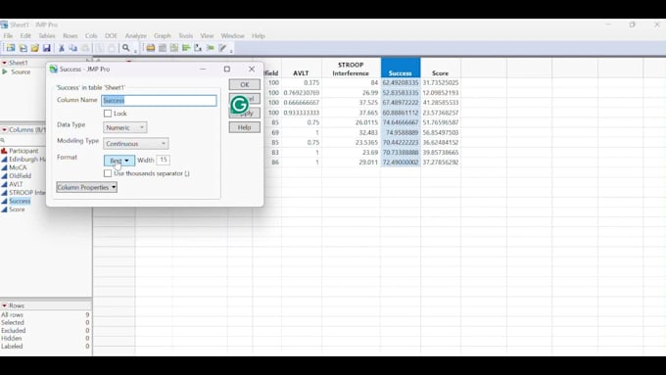Select the AVLT column header
The height and width of the screenshot is (375, 666).
point(301,69)
